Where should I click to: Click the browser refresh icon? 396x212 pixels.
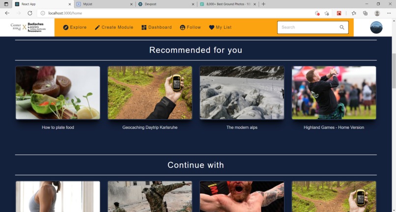pyautogui.click(x=30, y=13)
